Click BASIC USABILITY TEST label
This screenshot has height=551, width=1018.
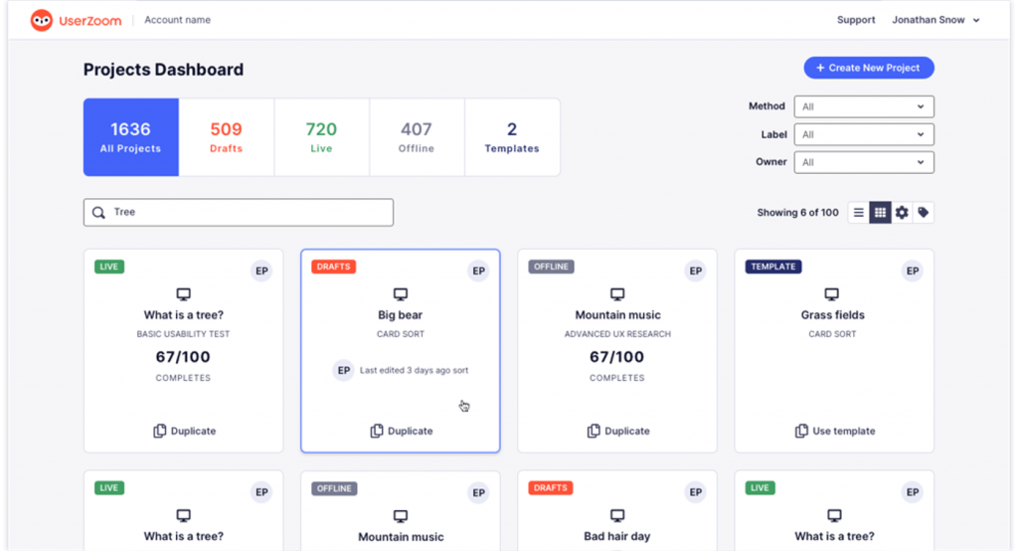183,334
